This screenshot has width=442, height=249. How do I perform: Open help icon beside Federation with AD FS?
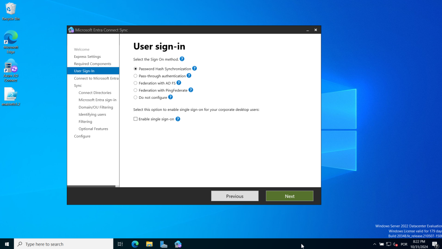pyautogui.click(x=179, y=83)
